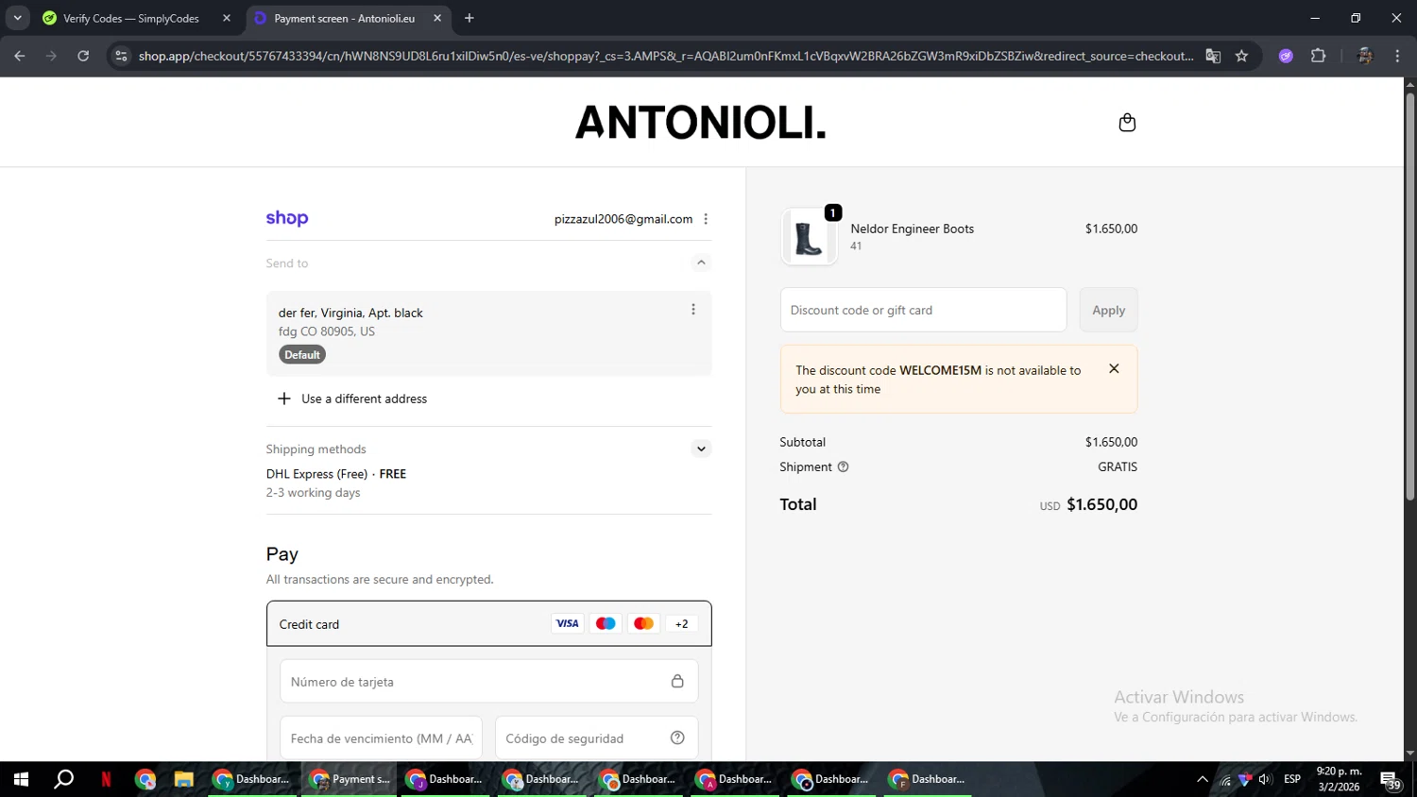Open the taskbar clock and date
1417x797 pixels.
[1340, 779]
